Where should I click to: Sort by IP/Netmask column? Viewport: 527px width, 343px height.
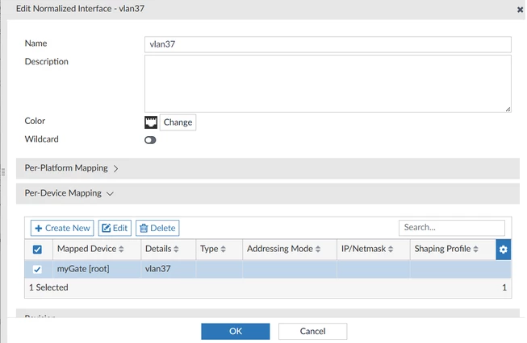tap(367, 249)
